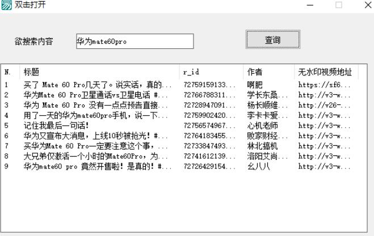The width and height of the screenshot is (374, 236).
Task: Click r_id cell 72766788311
Action: click(x=209, y=95)
